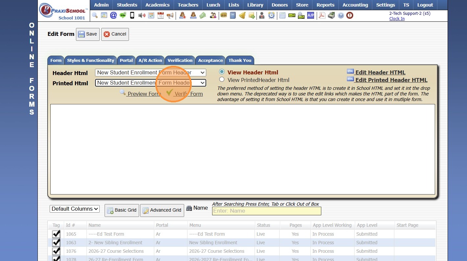Click the yellow check payment icon
467x261 pixels.
[292, 15]
